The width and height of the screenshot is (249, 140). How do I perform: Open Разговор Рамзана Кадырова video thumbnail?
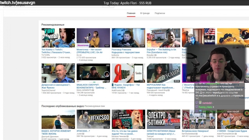pyautogui.click(x=128, y=38)
